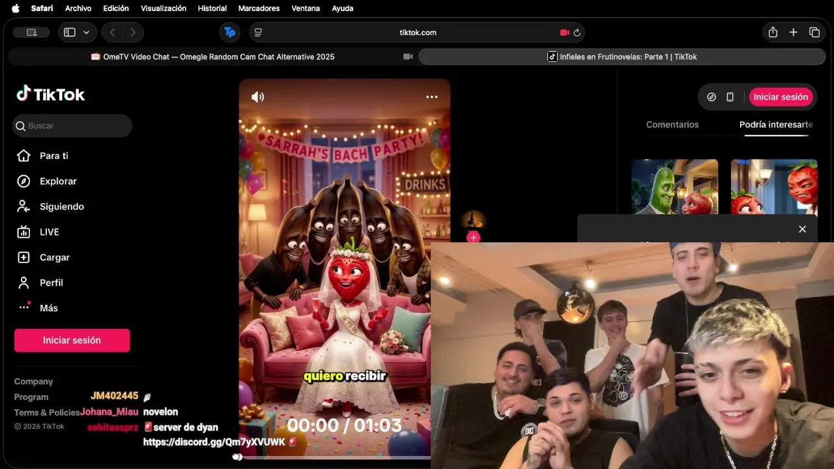Open the Marcadores menu
This screenshot has height=469, width=834.
259,8
